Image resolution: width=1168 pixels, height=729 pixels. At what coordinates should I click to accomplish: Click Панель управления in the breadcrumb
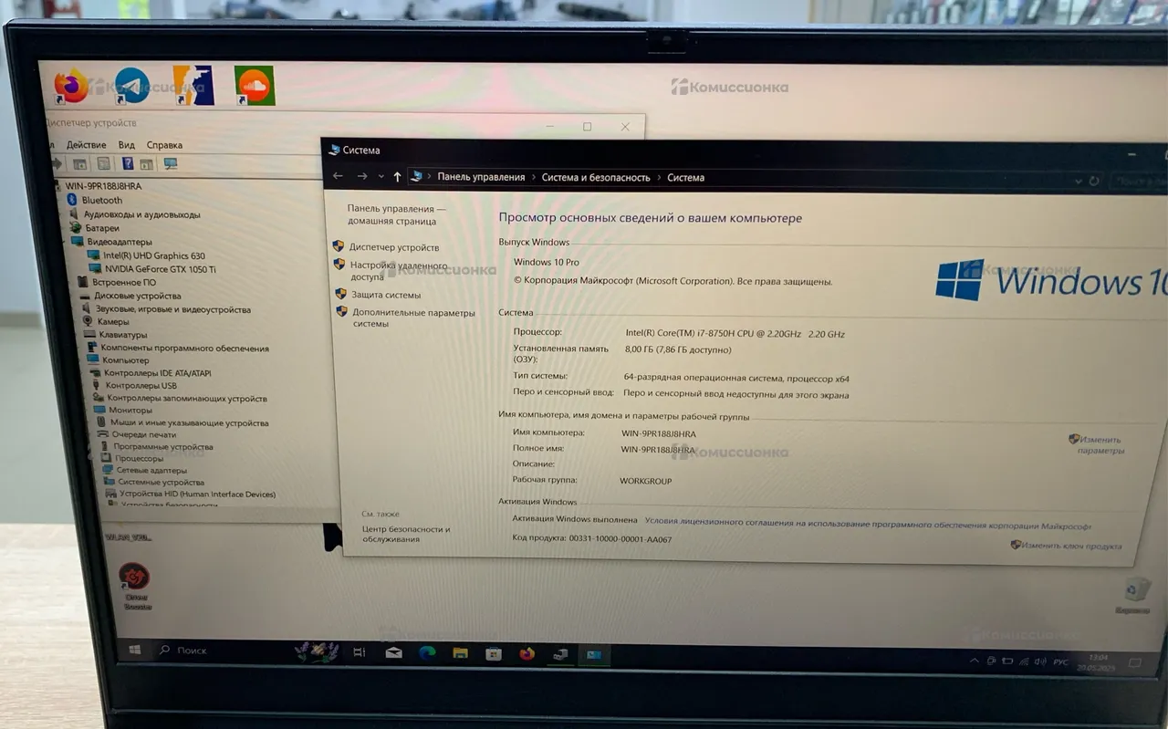click(x=481, y=177)
